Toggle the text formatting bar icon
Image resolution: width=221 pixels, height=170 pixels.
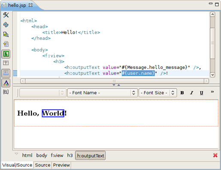click(6, 83)
